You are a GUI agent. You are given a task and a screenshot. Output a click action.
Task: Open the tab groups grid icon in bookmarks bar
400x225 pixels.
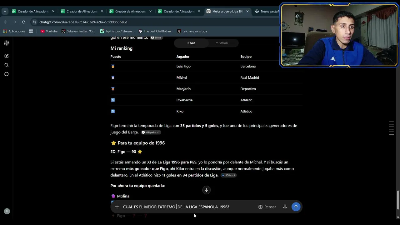31,31
